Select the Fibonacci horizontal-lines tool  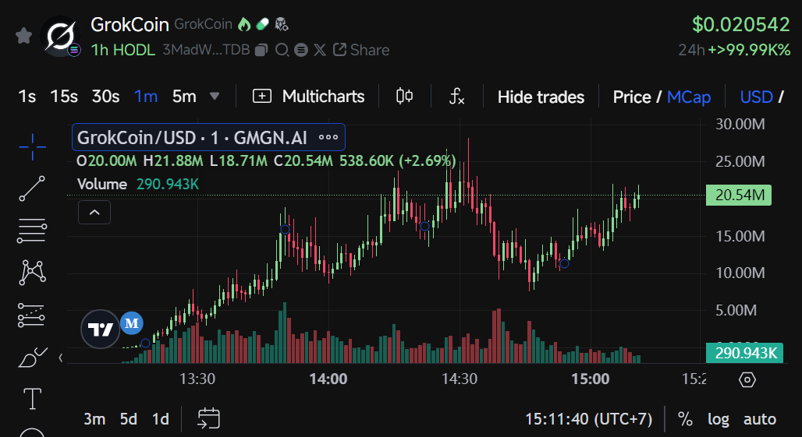(x=32, y=231)
